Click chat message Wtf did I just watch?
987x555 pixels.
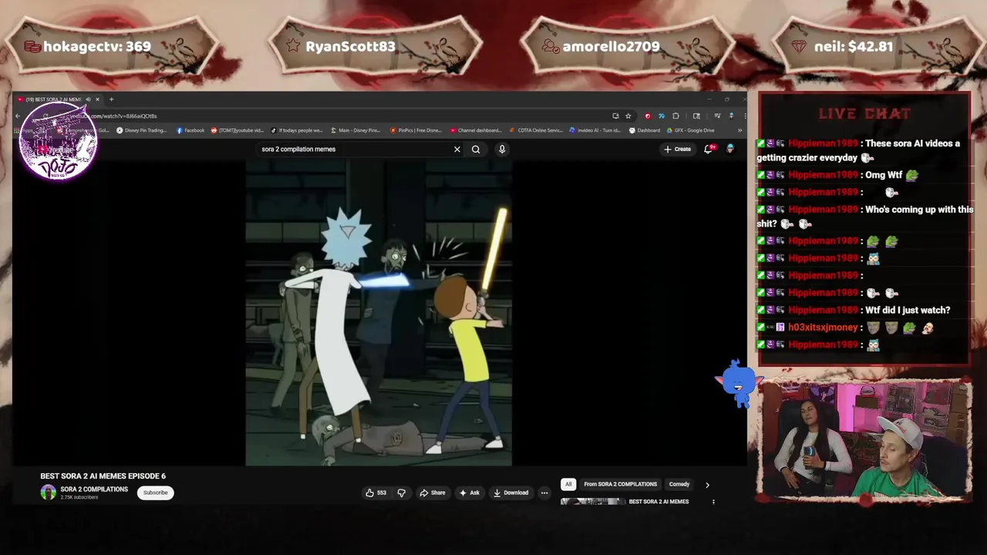point(907,310)
